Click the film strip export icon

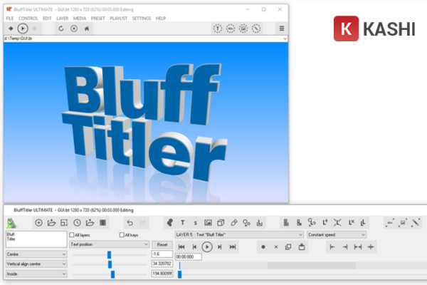102,223
